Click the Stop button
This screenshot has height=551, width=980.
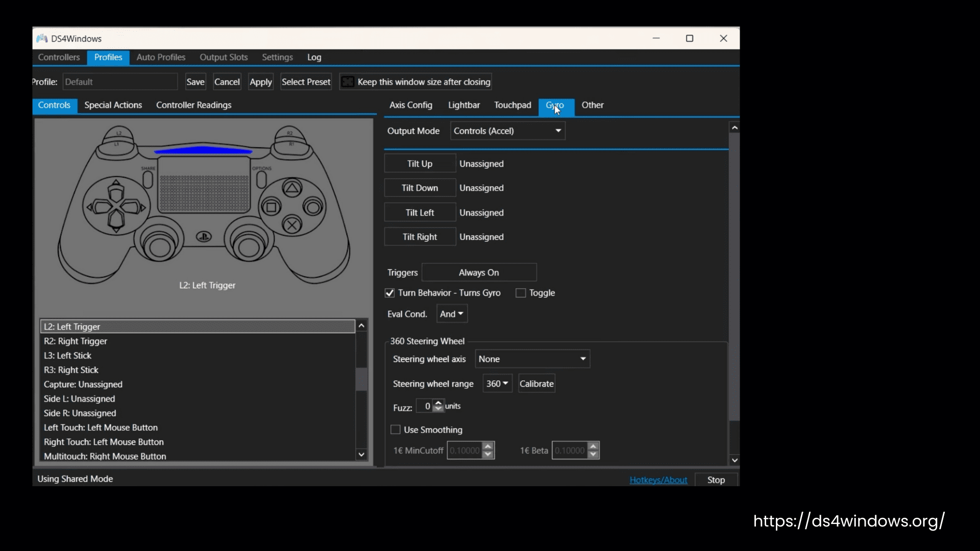pos(716,480)
